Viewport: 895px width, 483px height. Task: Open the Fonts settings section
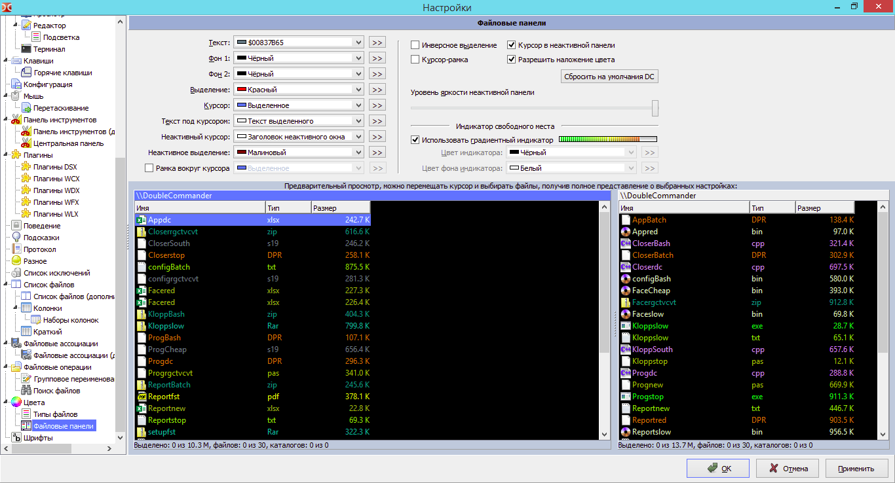click(38, 438)
